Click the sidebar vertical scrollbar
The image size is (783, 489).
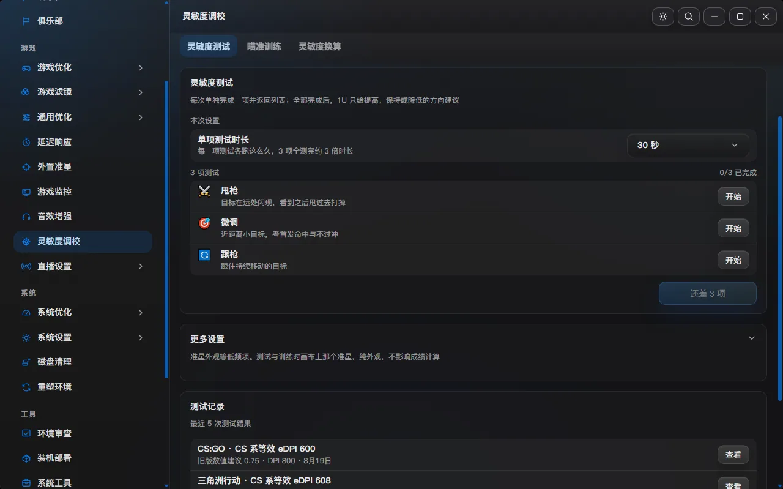166,230
